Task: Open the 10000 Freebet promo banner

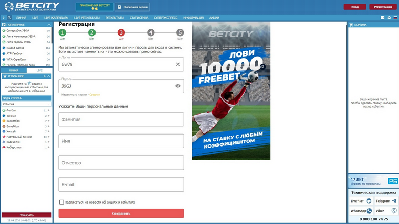Action: (231, 91)
